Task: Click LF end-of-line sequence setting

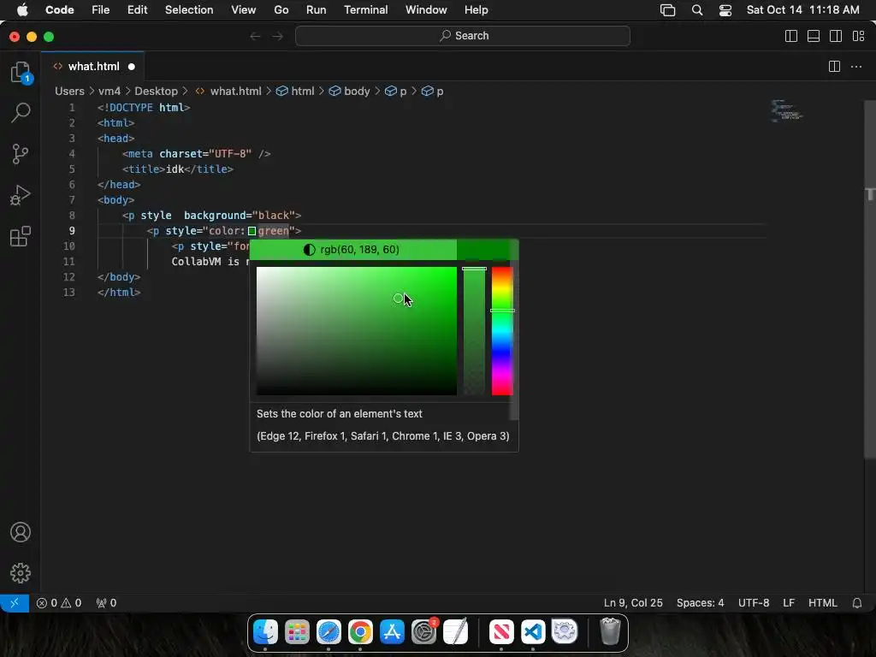Action: click(788, 603)
